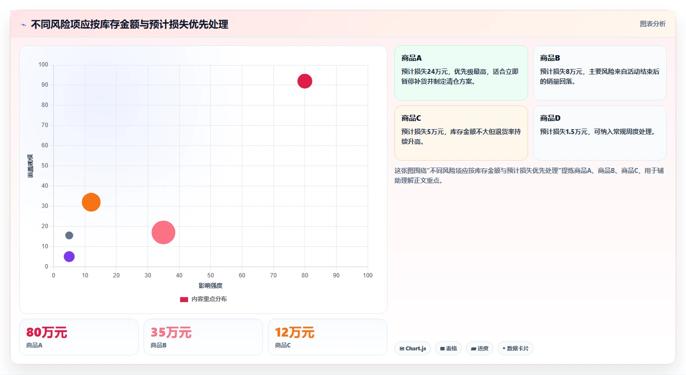
Task: Click the 12万元 stat card
Action: click(x=328, y=337)
